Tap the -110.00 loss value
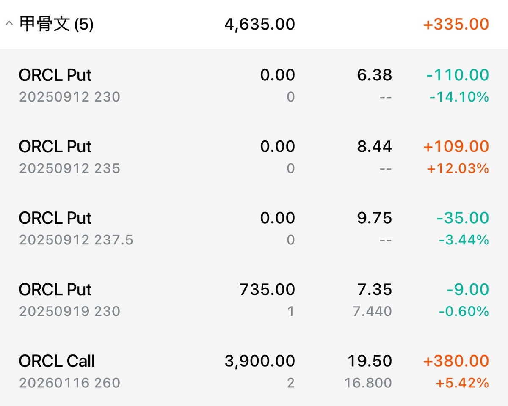 tap(458, 75)
